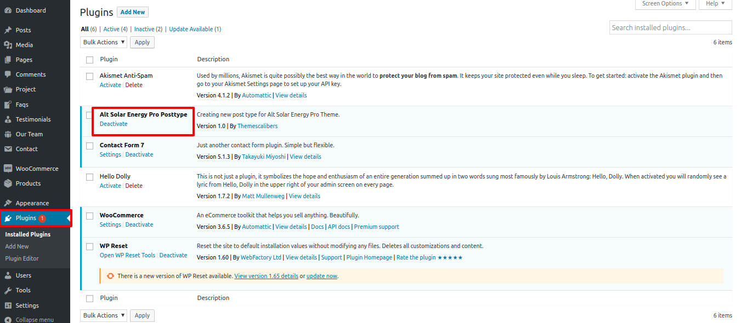Open Matt Mullenweg author link
The image size is (741, 323).
point(263,196)
